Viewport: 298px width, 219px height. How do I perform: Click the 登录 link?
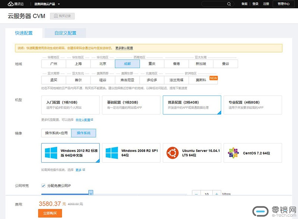pos(255,4)
